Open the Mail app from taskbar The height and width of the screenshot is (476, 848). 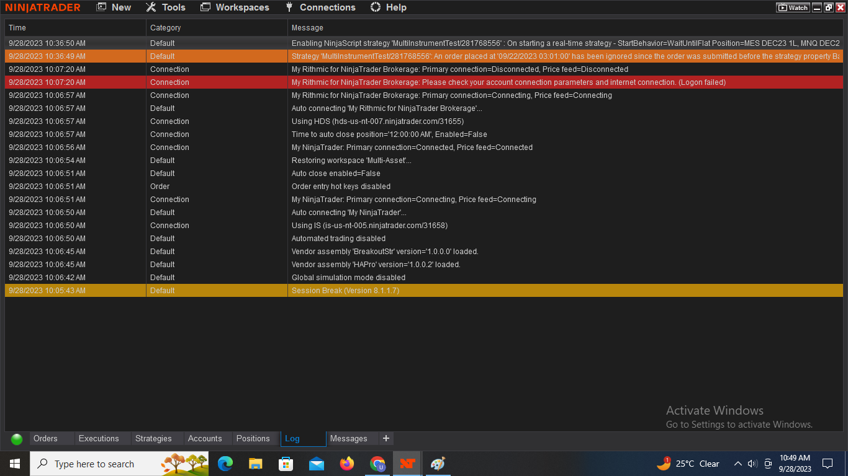(x=316, y=464)
